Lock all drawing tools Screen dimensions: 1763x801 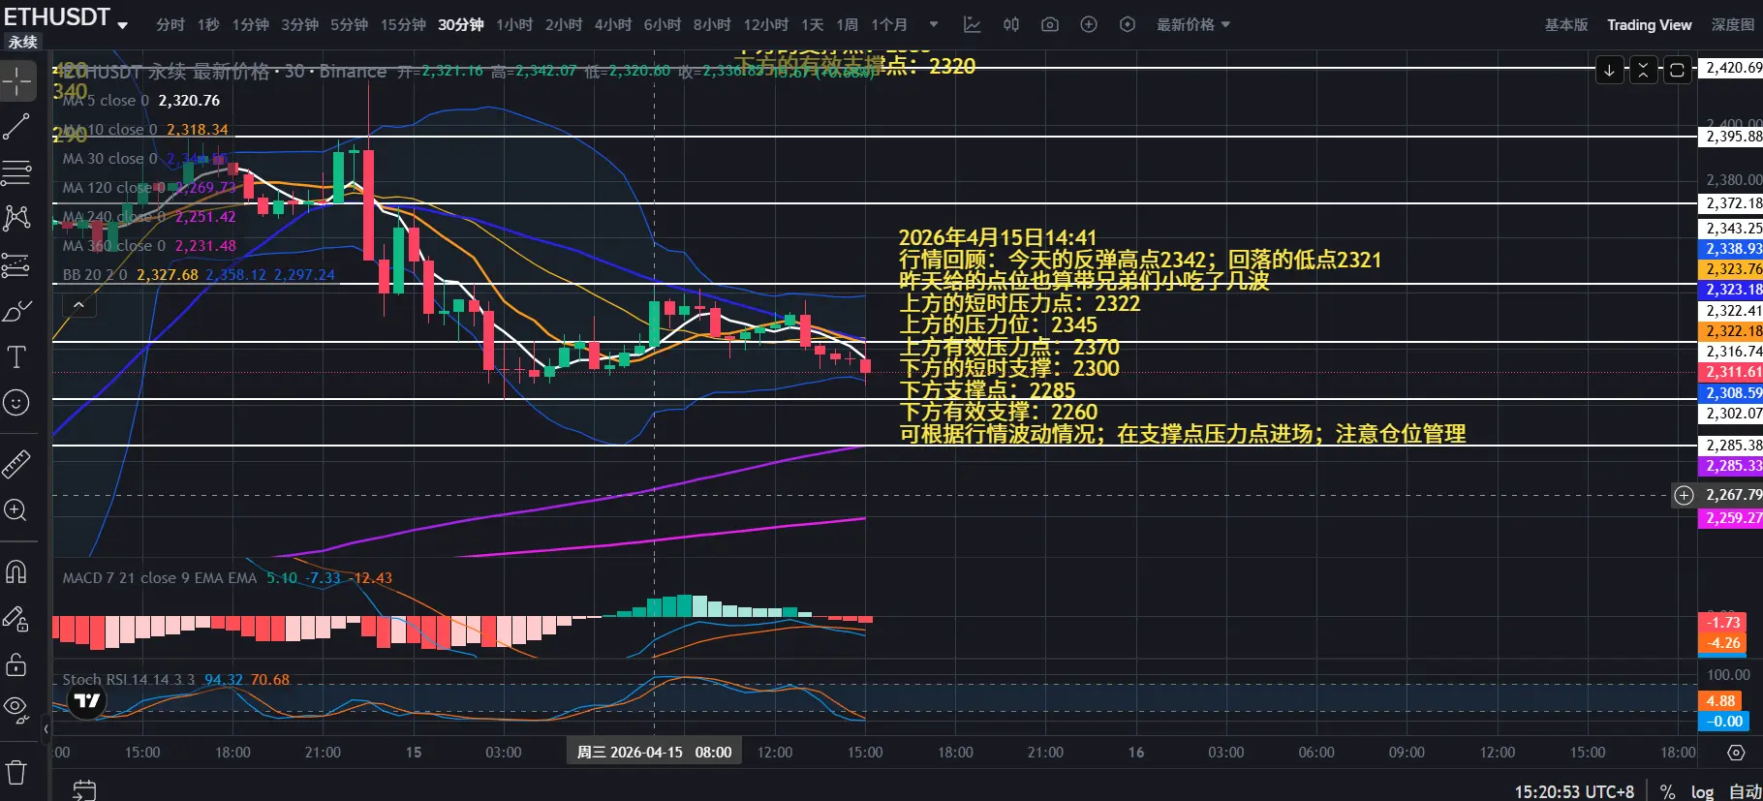17,664
